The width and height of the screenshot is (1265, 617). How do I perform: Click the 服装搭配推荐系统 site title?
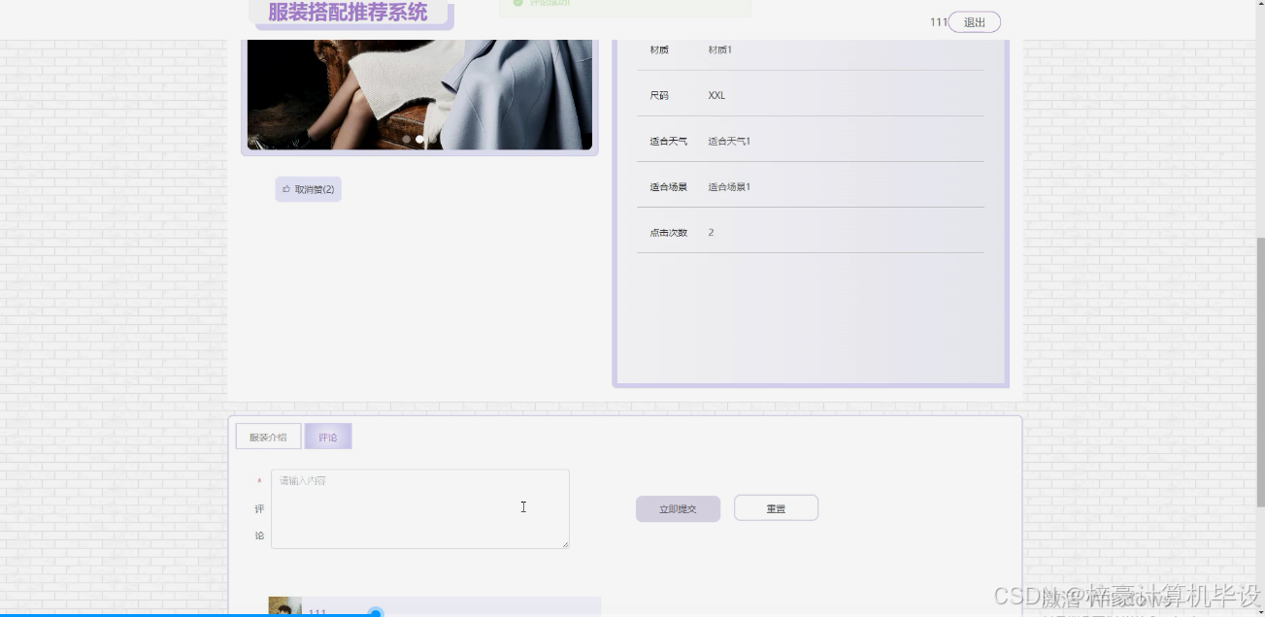coord(348,13)
